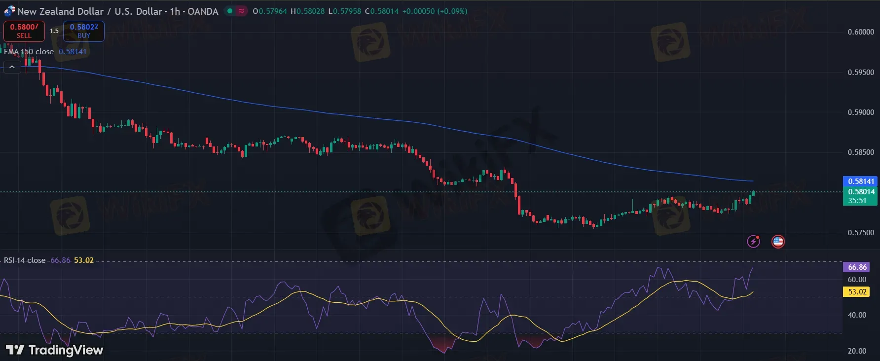Click the change value +0.00050 (+0.09%)

click(x=435, y=11)
